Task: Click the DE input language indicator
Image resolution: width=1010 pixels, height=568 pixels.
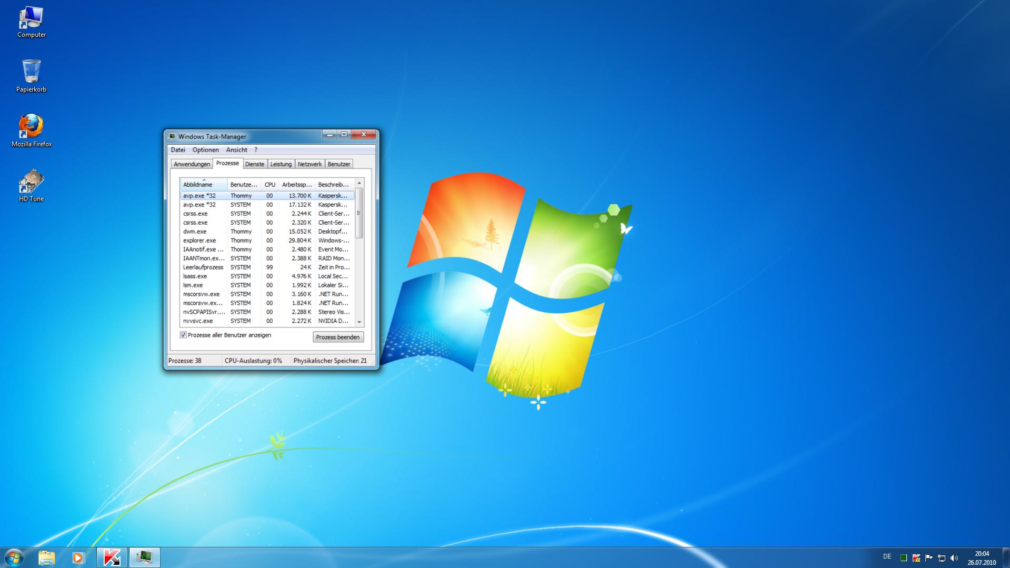Action: pos(887,556)
